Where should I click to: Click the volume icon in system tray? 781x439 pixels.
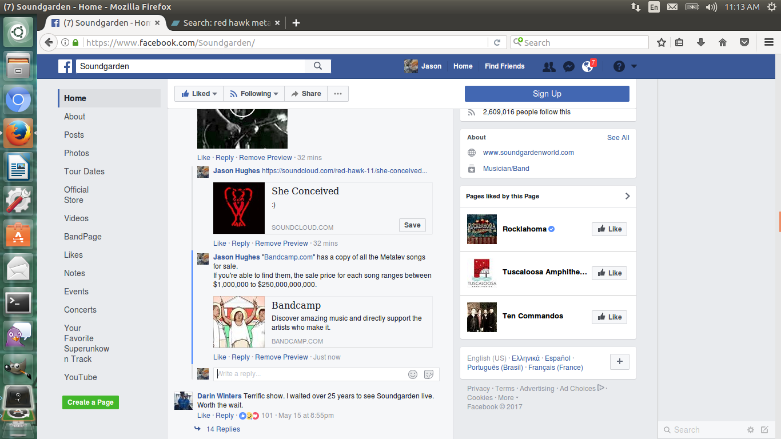click(x=711, y=7)
